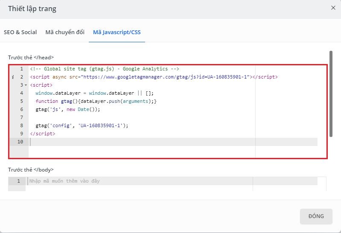341x233 pixels.
Task: Click the 'Trước thẻ </head>' label
Action: (x=31, y=58)
